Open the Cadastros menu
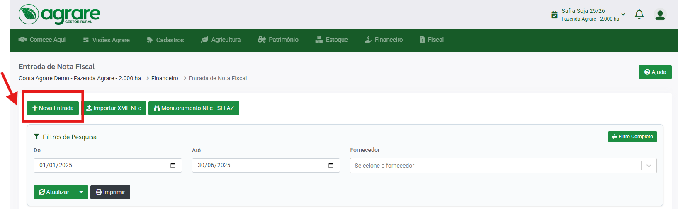This screenshot has height=209, width=678. coord(165,40)
